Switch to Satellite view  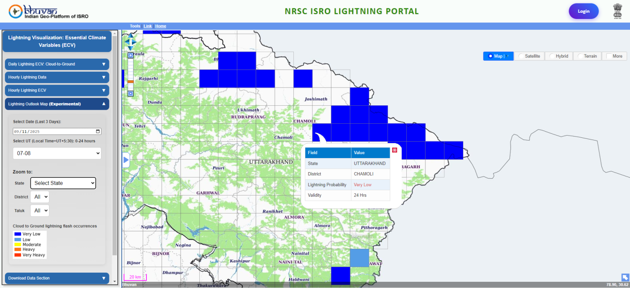pos(529,56)
